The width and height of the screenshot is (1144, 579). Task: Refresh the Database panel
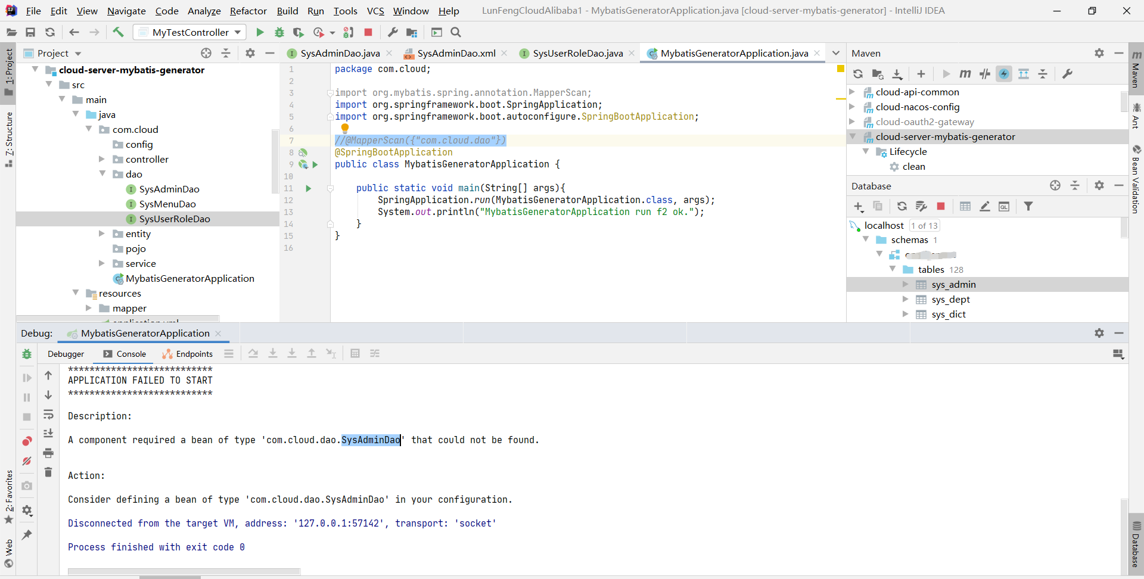(x=902, y=206)
